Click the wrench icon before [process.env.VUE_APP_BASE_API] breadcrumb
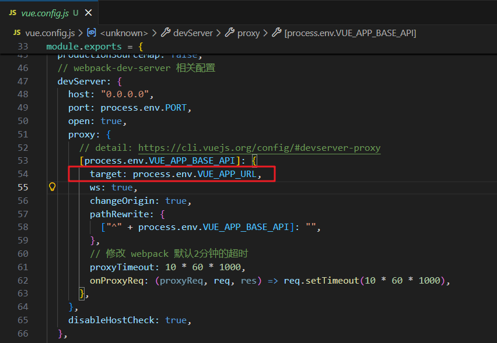 276,33
